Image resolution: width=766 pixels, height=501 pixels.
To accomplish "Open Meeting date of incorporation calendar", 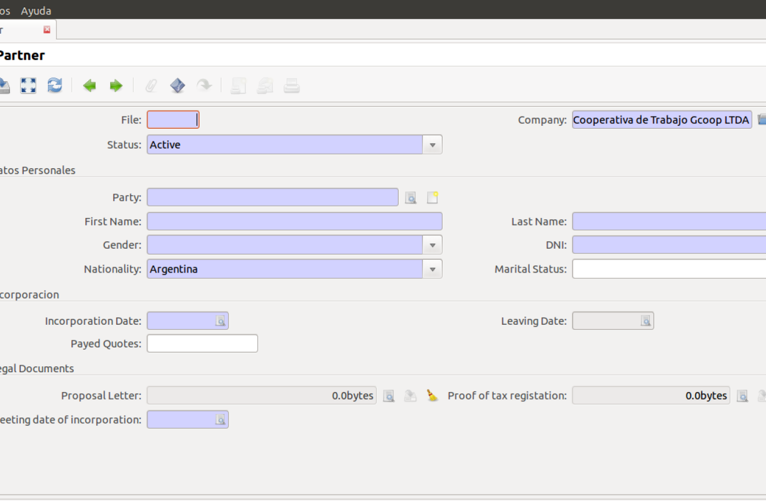I will (221, 419).
